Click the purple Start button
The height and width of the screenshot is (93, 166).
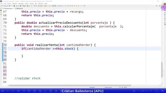point(164,7)
